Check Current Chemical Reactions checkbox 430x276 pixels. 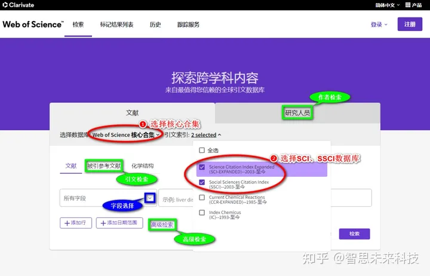coord(202,198)
